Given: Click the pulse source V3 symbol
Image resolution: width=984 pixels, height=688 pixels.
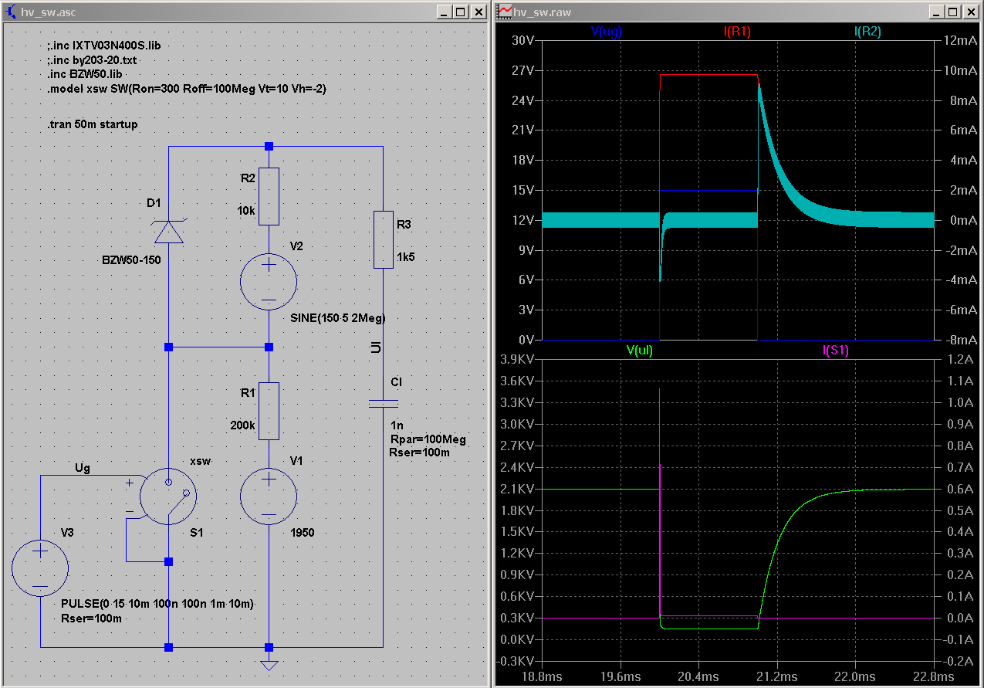Looking at the screenshot, I should pyautogui.click(x=40, y=569).
